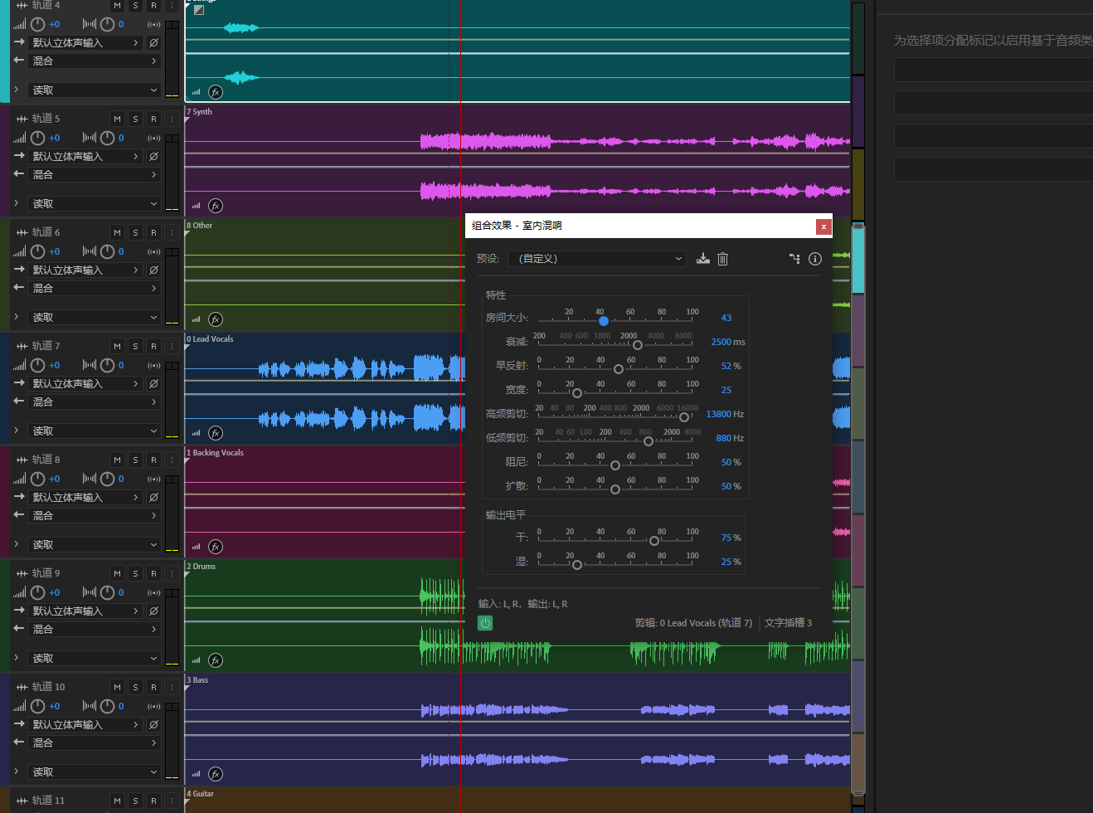Arm 轨道 7 for recording with R
Image resolution: width=1093 pixels, height=813 pixels.
click(153, 346)
